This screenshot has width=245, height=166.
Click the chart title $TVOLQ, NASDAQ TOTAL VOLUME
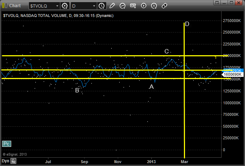pyautogui.click(x=58, y=16)
